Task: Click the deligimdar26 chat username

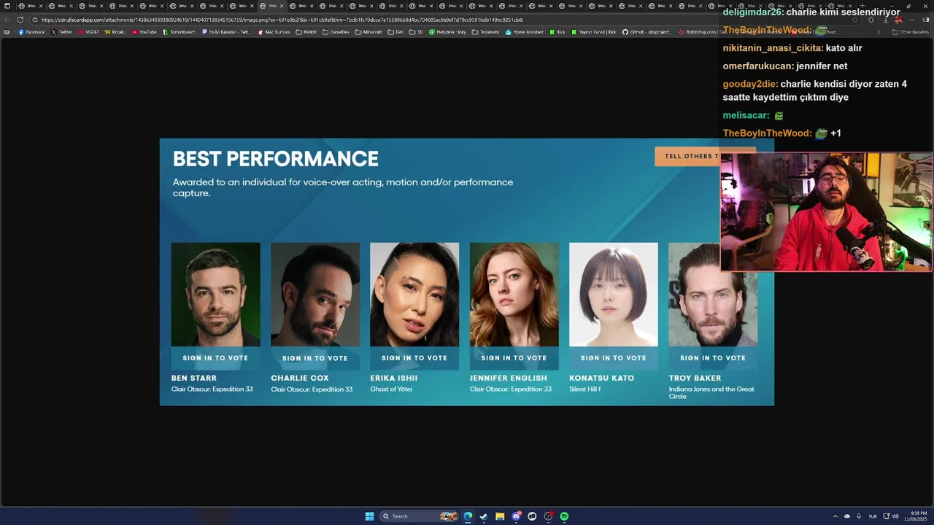Action: (x=753, y=12)
